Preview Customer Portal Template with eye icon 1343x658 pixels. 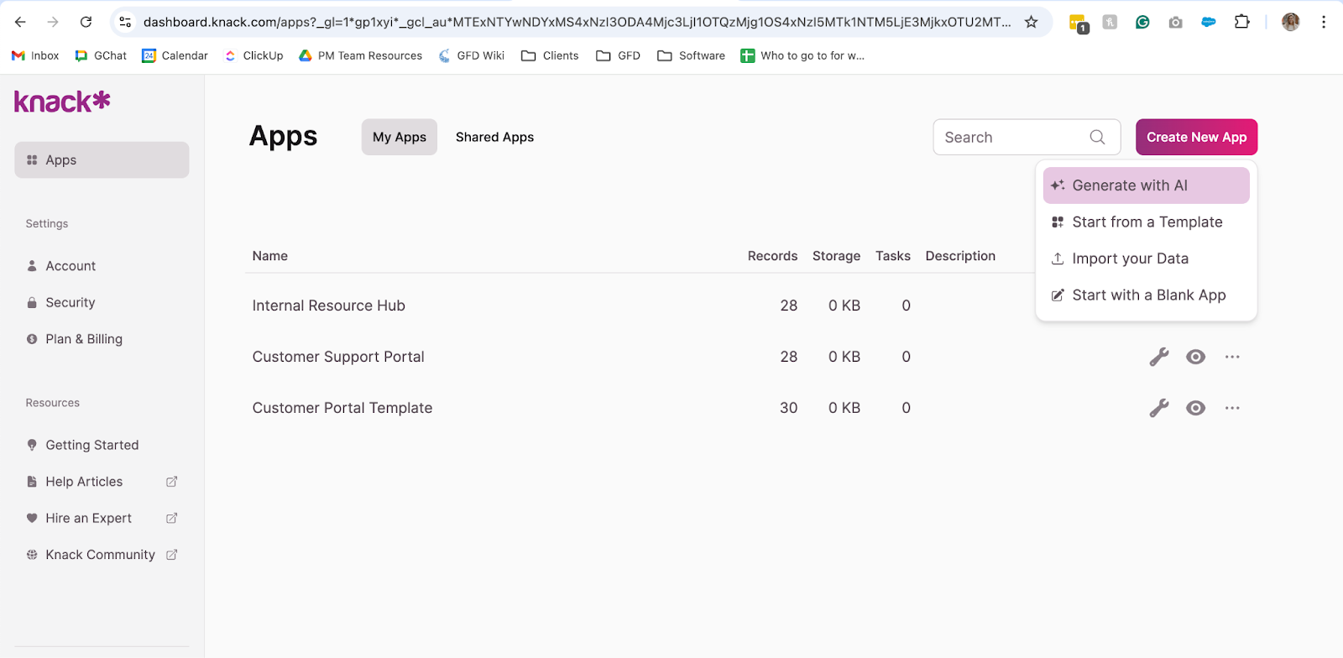[x=1195, y=408]
